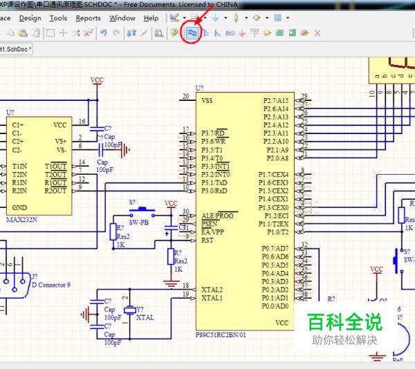Click the "T1OUT" pin name on MAX232N

point(55,167)
